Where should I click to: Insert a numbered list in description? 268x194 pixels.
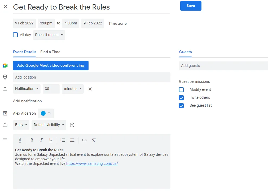point(63,140)
